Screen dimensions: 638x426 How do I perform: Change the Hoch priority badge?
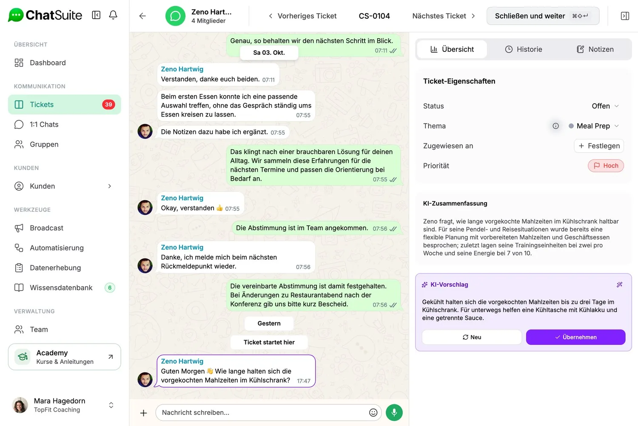(x=606, y=166)
